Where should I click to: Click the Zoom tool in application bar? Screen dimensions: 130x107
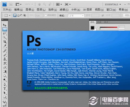pyautogui.click(x=44, y=4)
